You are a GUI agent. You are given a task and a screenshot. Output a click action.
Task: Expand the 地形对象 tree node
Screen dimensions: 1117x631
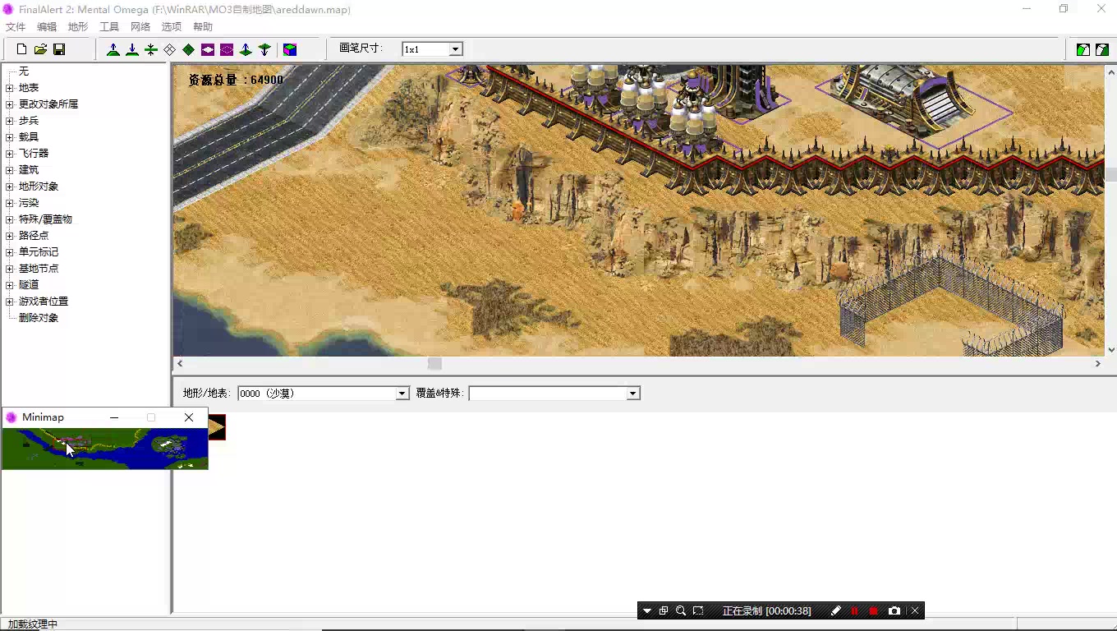(10, 187)
